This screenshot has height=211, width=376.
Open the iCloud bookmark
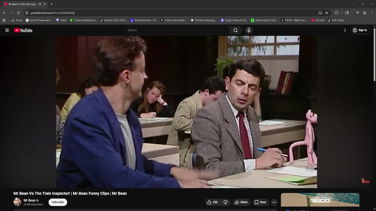[17, 20]
